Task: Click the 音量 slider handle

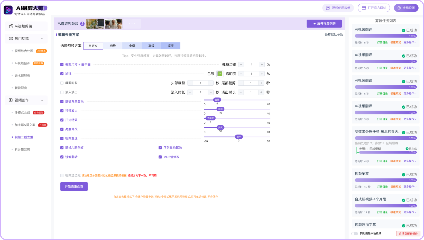Action: coord(217,100)
